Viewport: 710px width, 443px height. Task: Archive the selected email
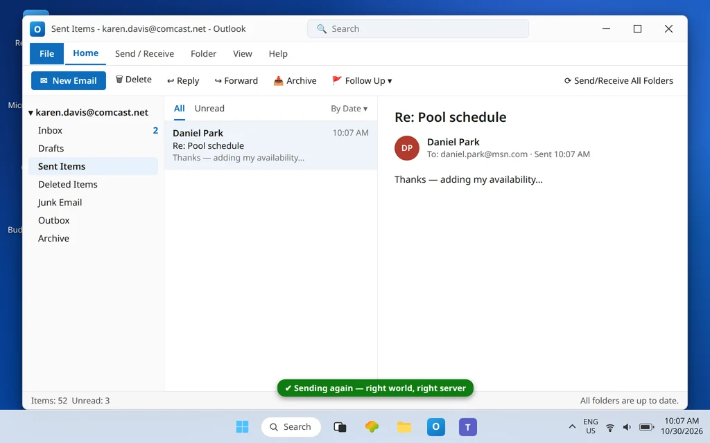(x=295, y=80)
